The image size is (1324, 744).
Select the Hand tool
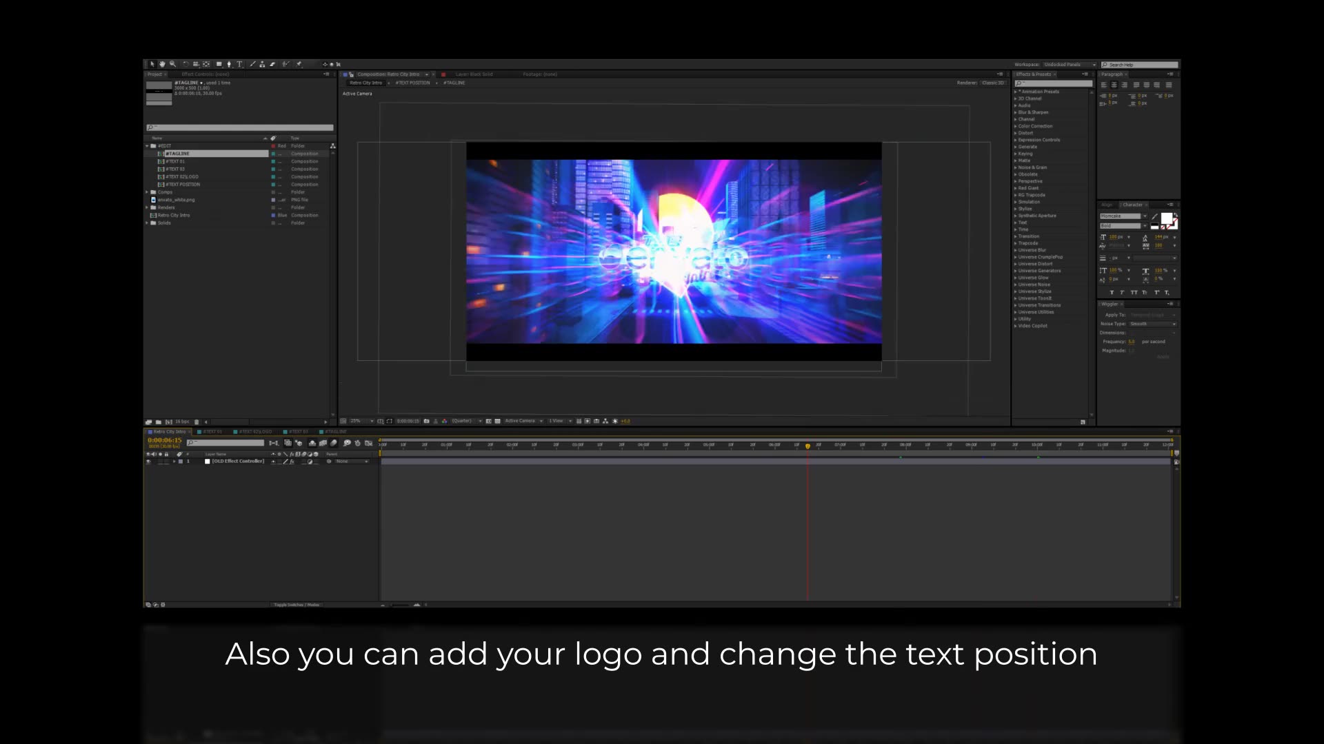[x=162, y=64]
